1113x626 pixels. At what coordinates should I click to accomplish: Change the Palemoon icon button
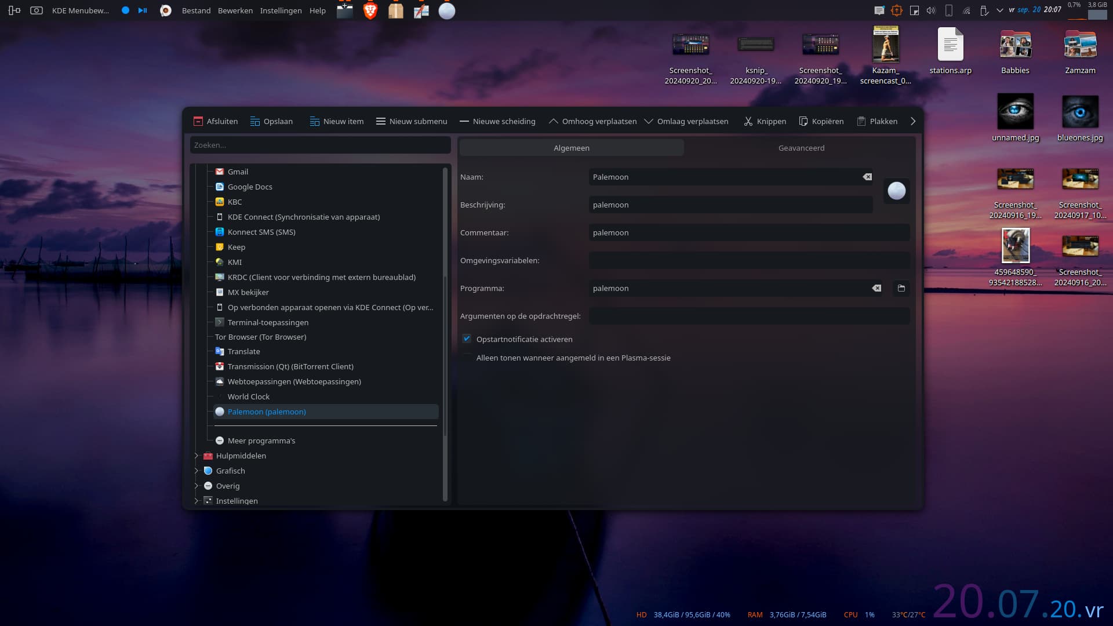point(897,191)
